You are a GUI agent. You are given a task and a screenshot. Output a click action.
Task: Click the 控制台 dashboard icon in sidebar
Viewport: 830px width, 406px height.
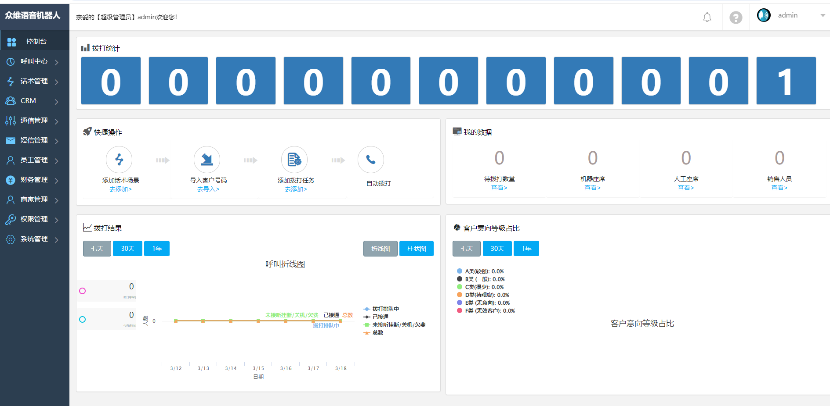coord(12,42)
